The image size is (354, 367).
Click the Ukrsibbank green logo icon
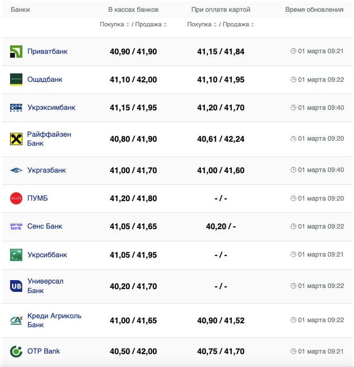point(16,255)
